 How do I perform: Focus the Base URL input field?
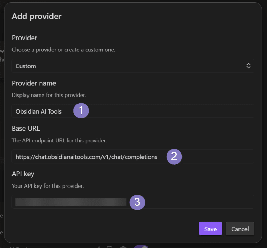(133, 157)
